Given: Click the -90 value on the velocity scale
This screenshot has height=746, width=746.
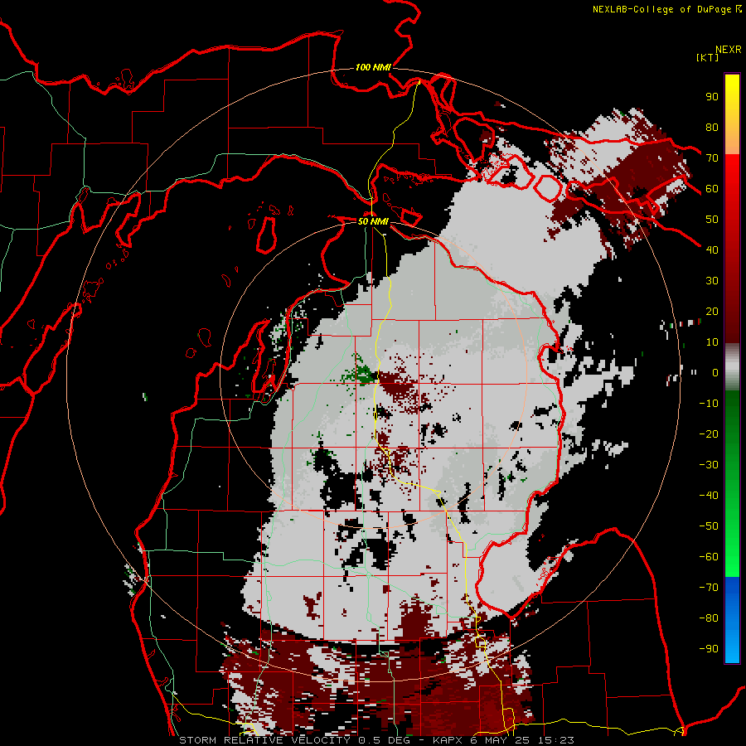Looking at the screenshot, I should pos(709,649).
